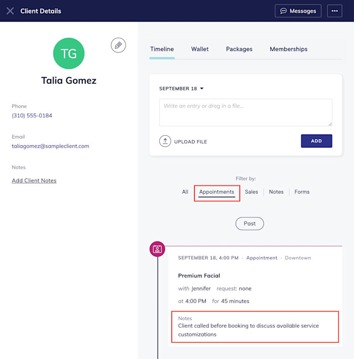The image size is (354, 359).
Task: Open the Appointment link in timeline entry
Action: pyautogui.click(x=262, y=258)
